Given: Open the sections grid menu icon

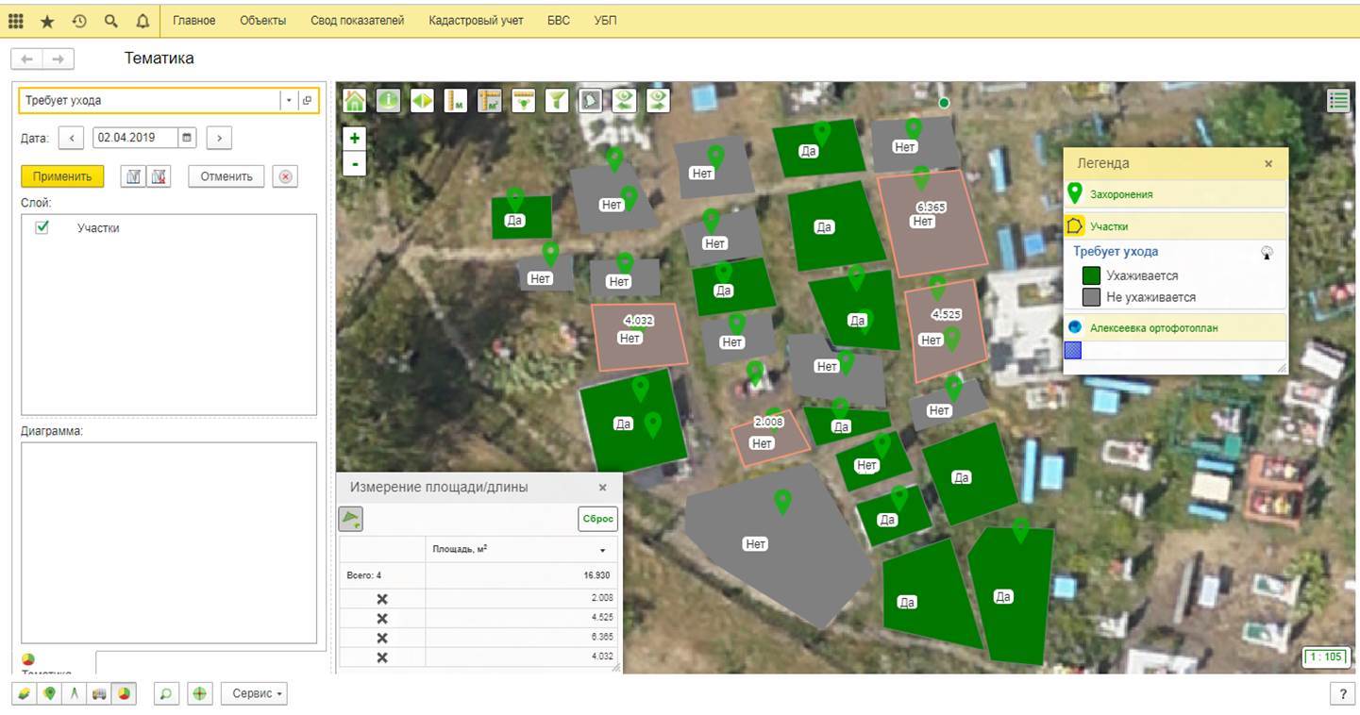Looking at the screenshot, I should (16, 20).
